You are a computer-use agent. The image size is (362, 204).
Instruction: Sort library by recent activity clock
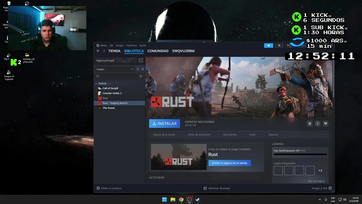pos(138,69)
